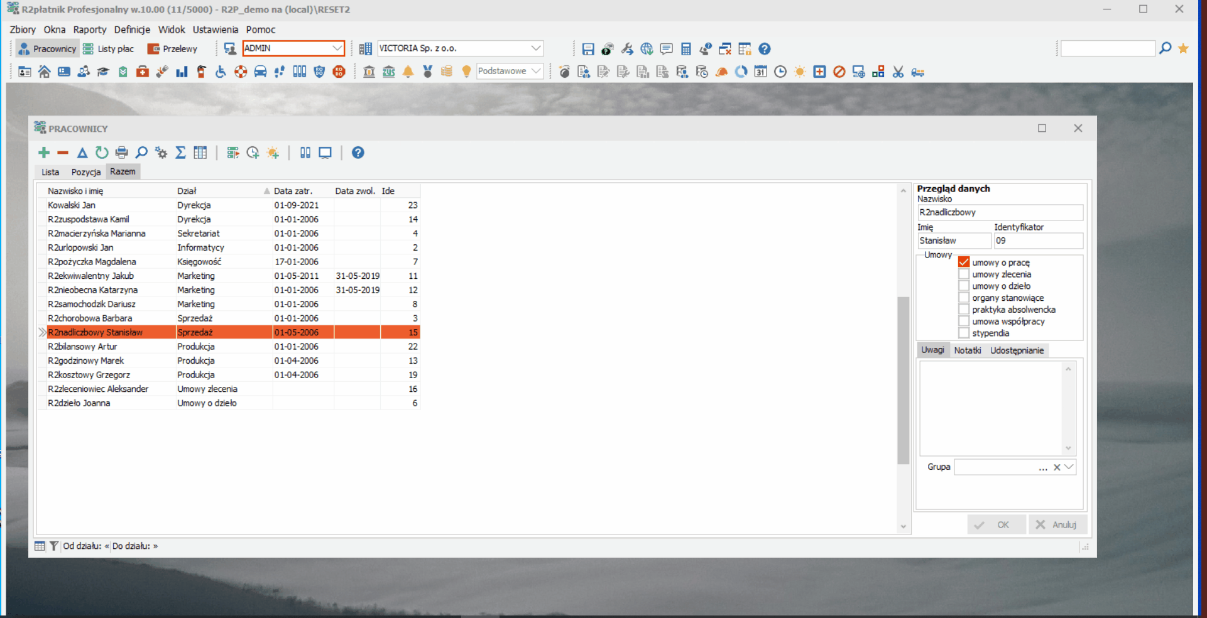Open the ADMIN user dropdown
The height and width of the screenshot is (618, 1207).
tap(337, 48)
